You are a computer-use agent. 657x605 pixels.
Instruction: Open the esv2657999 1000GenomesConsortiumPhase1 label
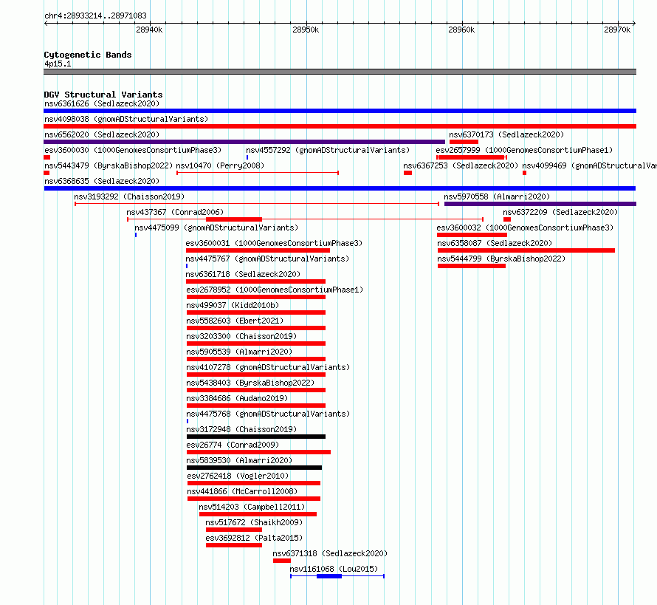coord(524,150)
